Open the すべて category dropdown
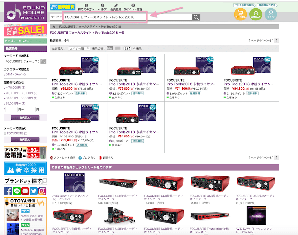Image resolution: width=298 pixels, height=235 pixels. (x=56, y=17)
